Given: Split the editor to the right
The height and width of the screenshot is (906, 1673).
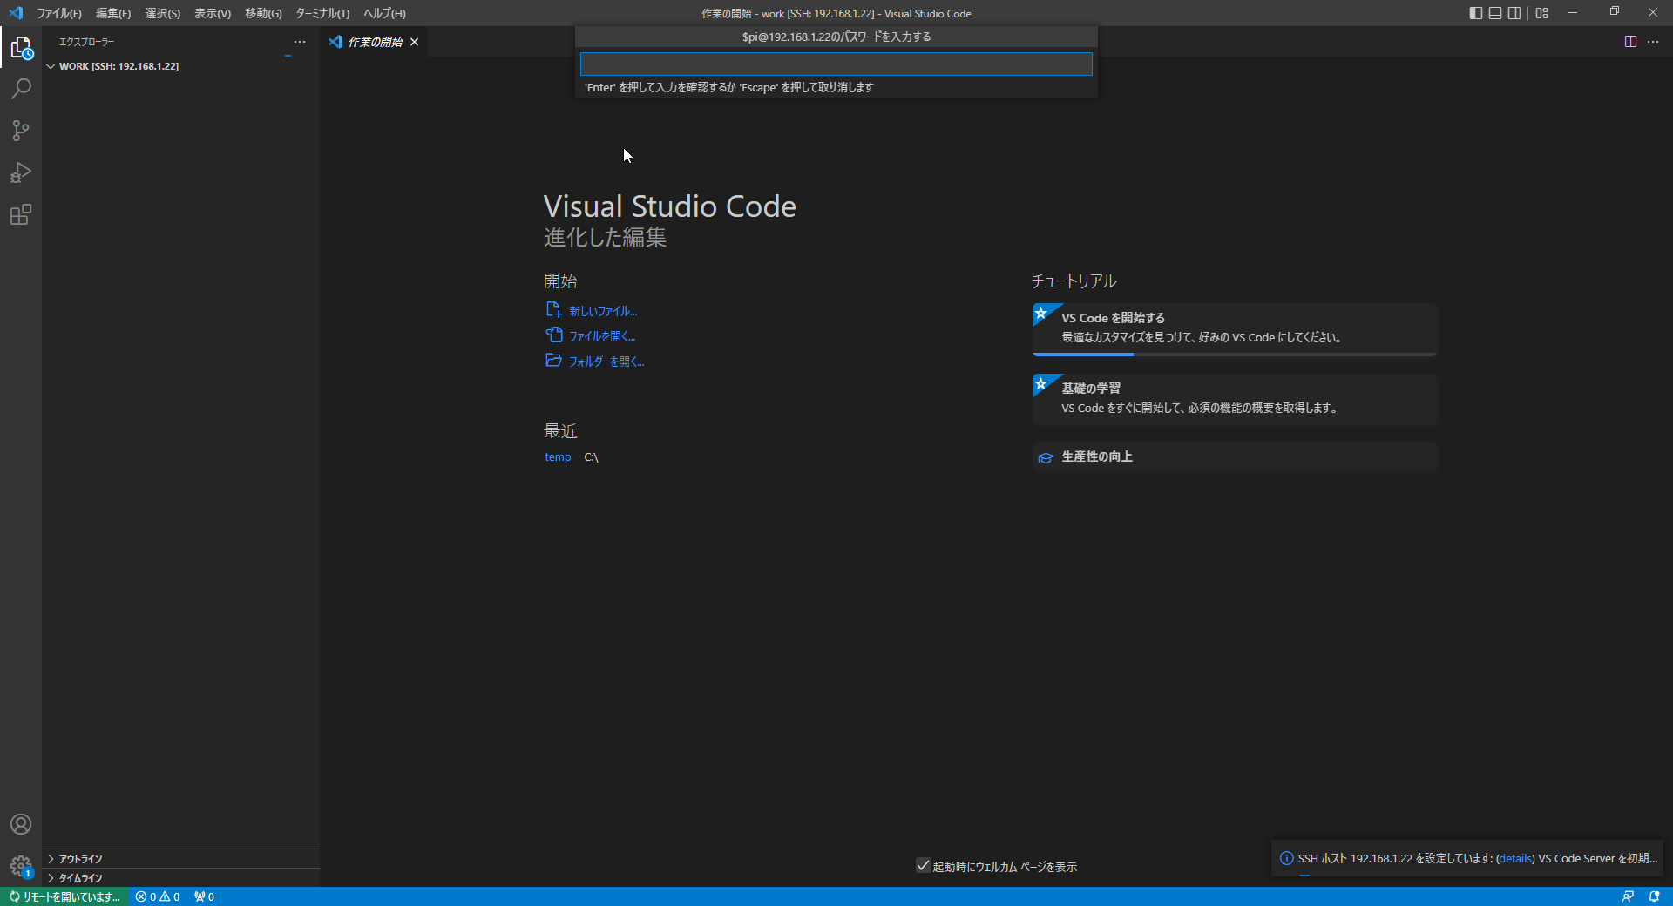Looking at the screenshot, I should pos(1630,42).
